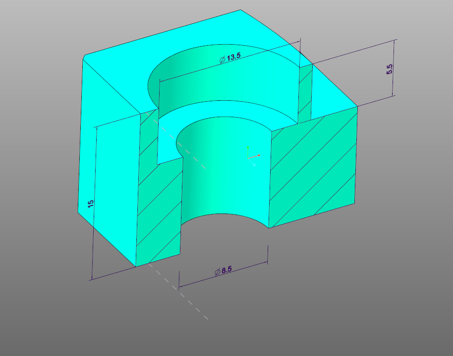Select the 5.5 depth dimension label
Image resolution: width=453 pixels, height=356 pixels.
tap(390, 68)
